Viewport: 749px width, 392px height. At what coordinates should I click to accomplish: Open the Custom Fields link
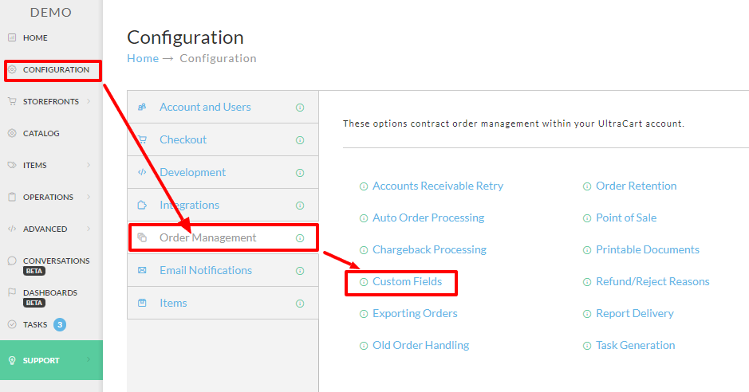click(407, 281)
